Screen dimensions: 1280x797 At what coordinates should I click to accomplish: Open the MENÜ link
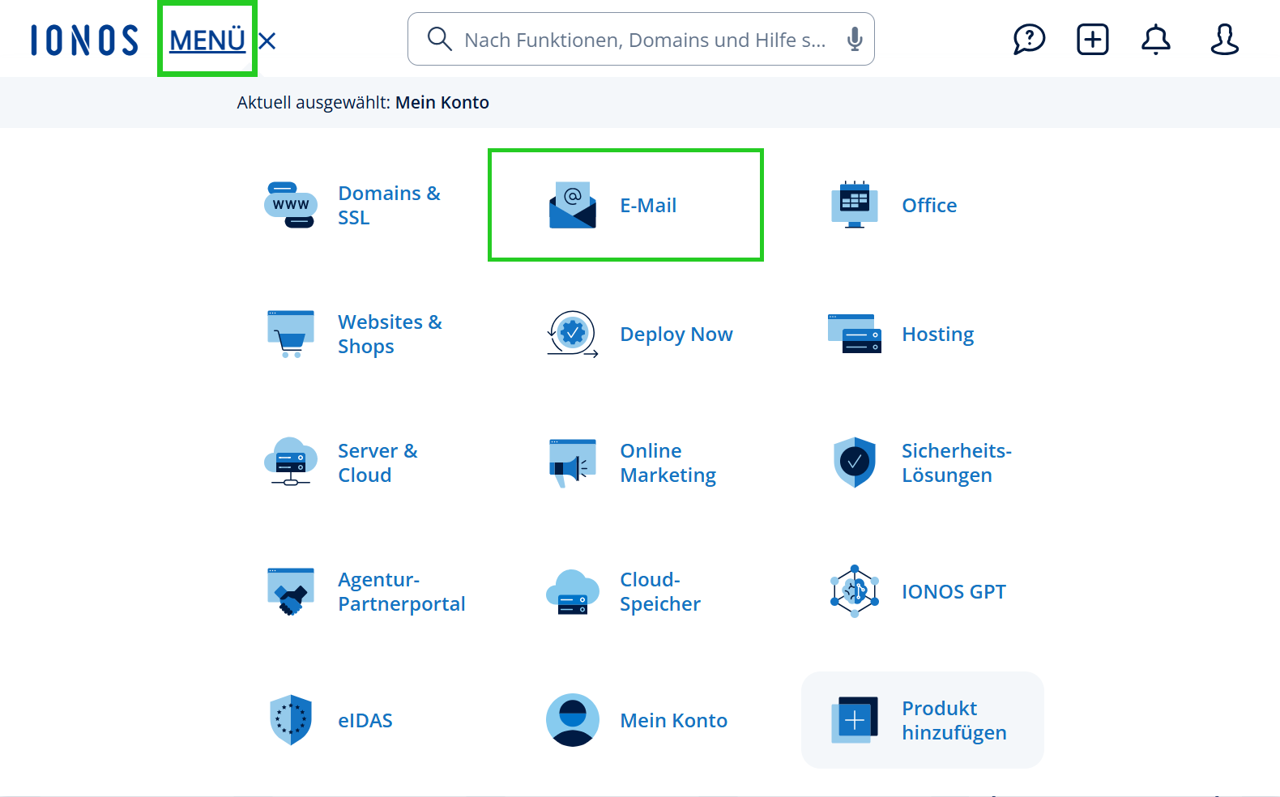[207, 40]
